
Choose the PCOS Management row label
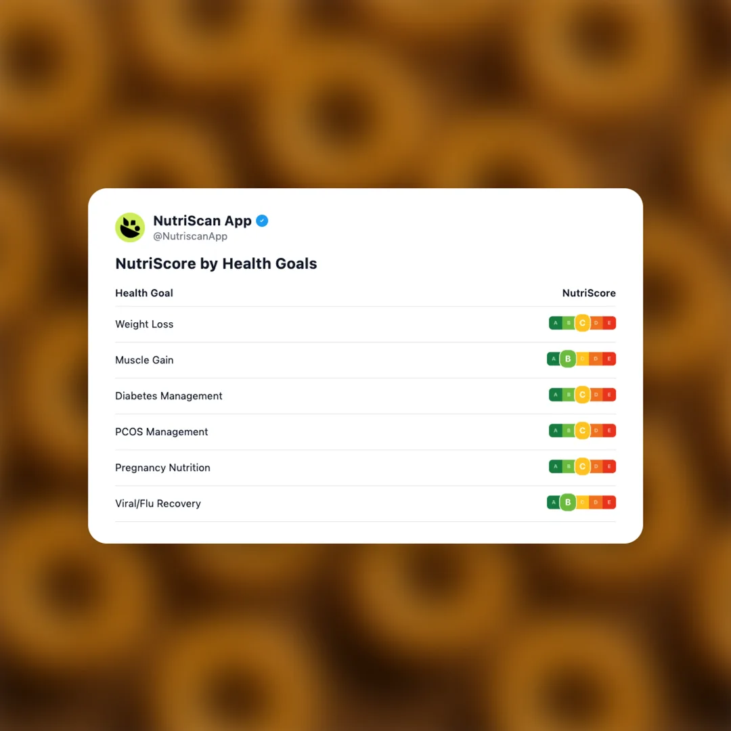coord(162,432)
